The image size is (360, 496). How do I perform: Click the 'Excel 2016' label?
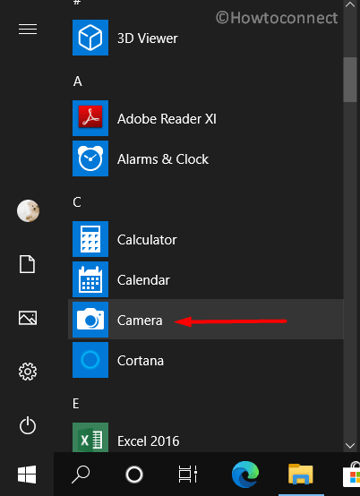tap(148, 441)
